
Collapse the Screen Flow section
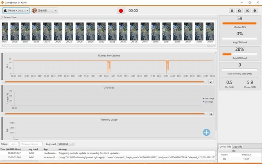coord(2,18)
